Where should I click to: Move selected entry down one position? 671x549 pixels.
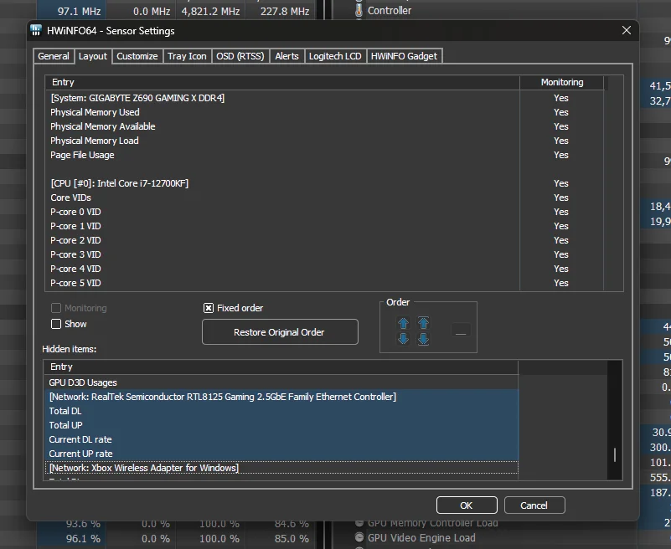click(403, 339)
